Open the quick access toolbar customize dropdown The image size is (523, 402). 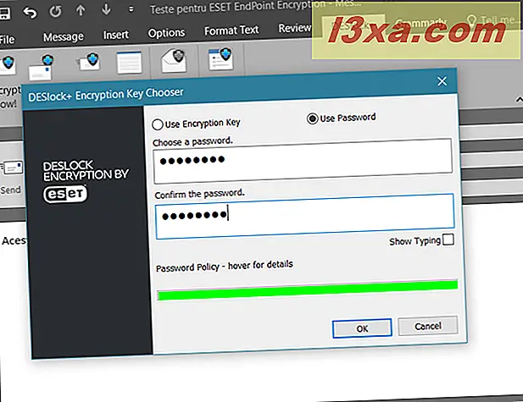tap(131, 9)
